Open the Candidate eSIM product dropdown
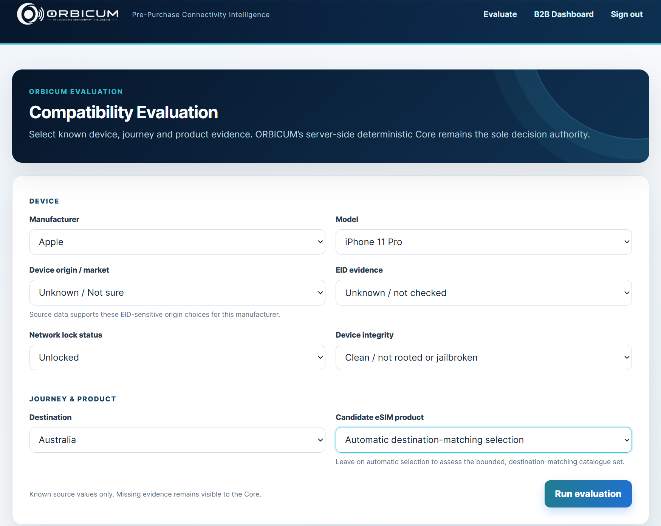This screenshot has height=526, width=661. (x=483, y=440)
